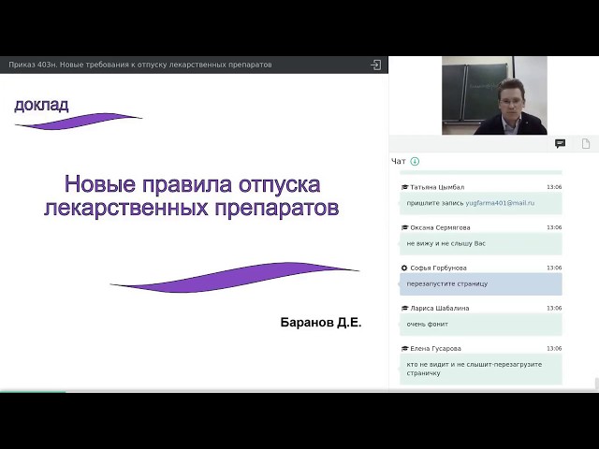Click the exit icon in presentation header

(x=376, y=65)
